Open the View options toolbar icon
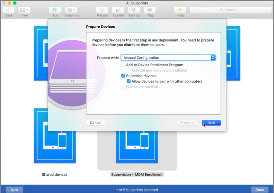This screenshot has width=274, height=193. point(25,10)
